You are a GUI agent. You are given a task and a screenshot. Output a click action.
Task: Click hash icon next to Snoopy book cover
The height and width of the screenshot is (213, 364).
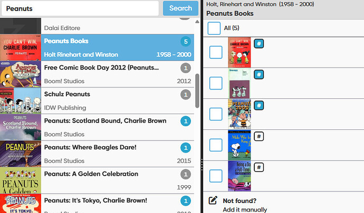259,75
